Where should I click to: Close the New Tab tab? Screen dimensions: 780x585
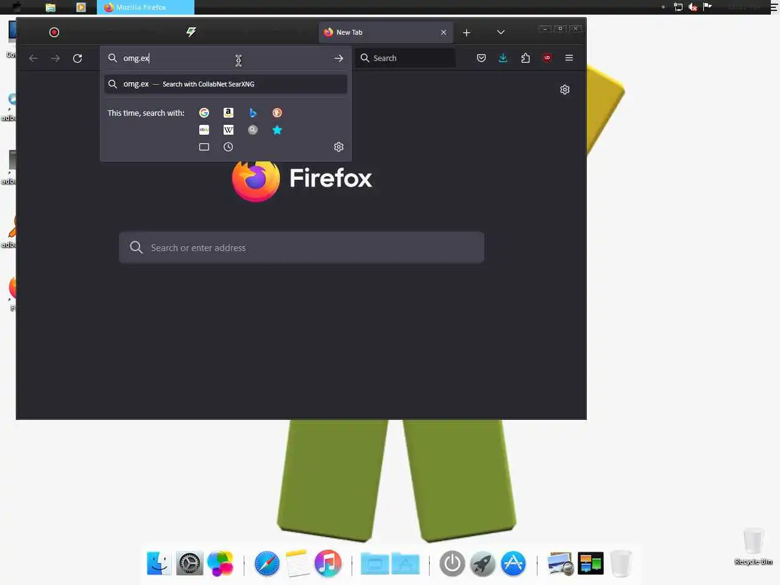click(444, 32)
